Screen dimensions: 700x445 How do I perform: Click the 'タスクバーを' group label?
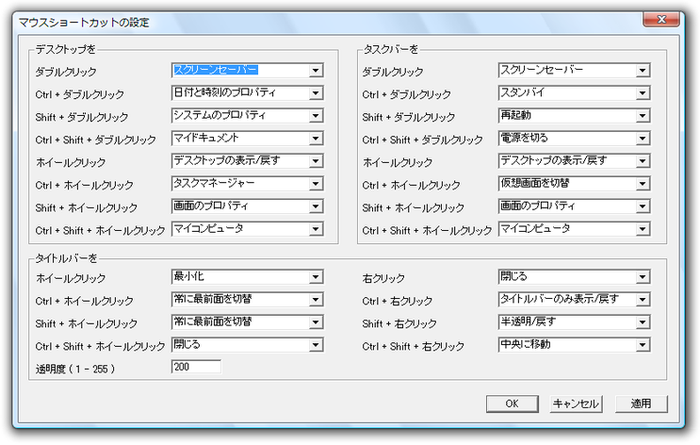(391, 49)
